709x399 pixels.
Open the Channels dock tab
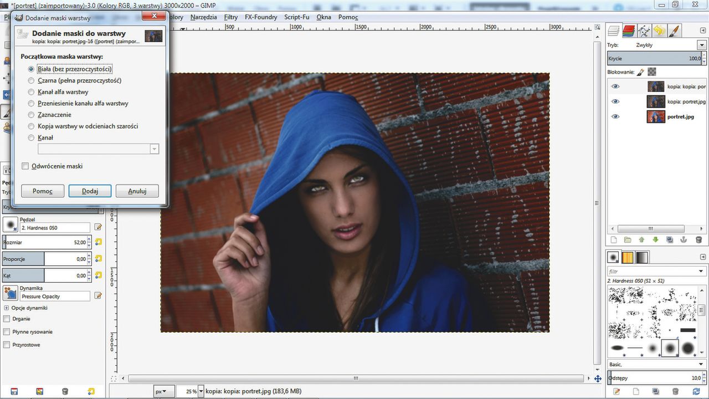[628, 30]
